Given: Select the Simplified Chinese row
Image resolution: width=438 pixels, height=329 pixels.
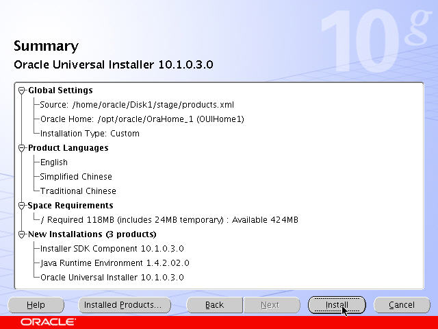Looking at the screenshot, I should tap(76, 177).
